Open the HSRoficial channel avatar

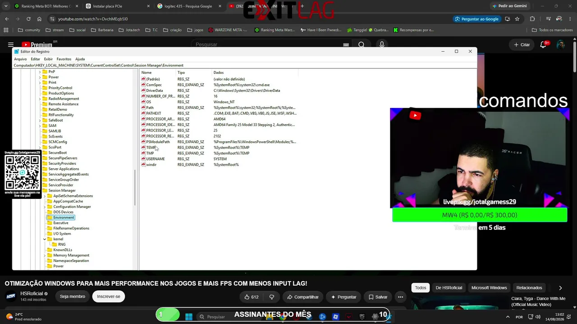coord(11,297)
